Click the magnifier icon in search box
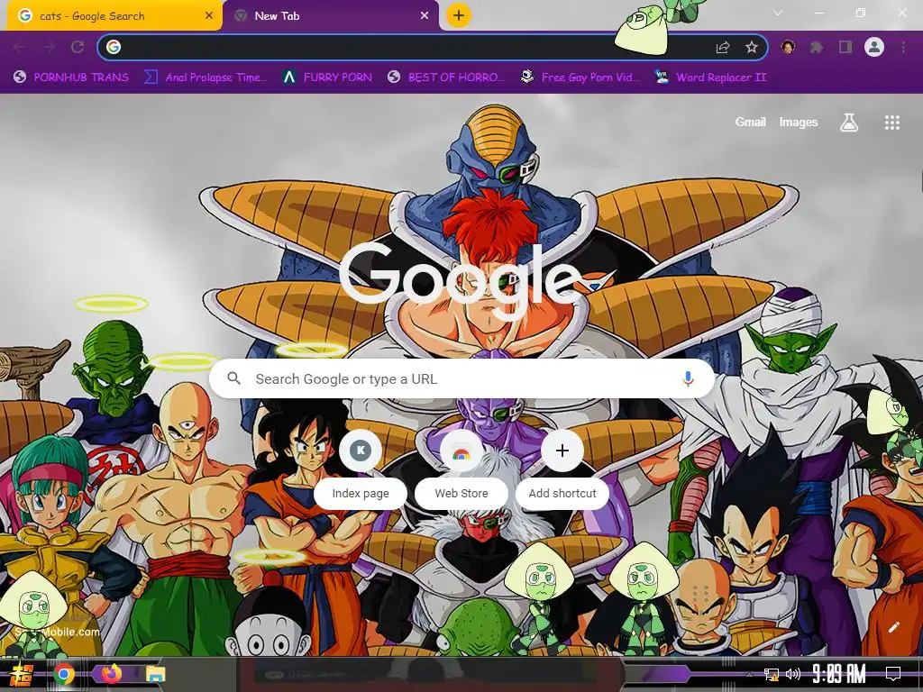The height and width of the screenshot is (692, 923). (x=233, y=378)
